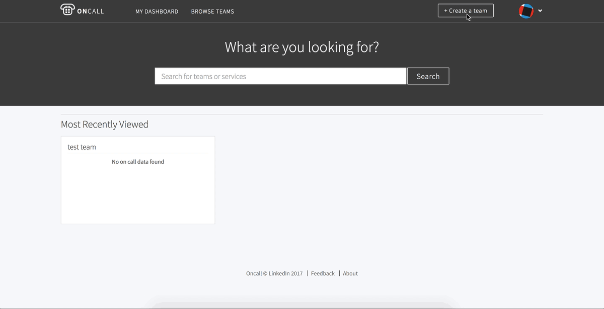This screenshot has width=604, height=309.
Task: Click empty area of test team card
Action: point(138,197)
